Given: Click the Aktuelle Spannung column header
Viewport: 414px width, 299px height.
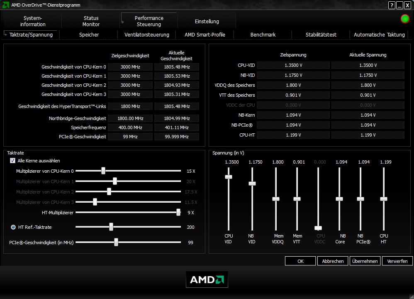Looking at the screenshot, I should pos(368,55).
